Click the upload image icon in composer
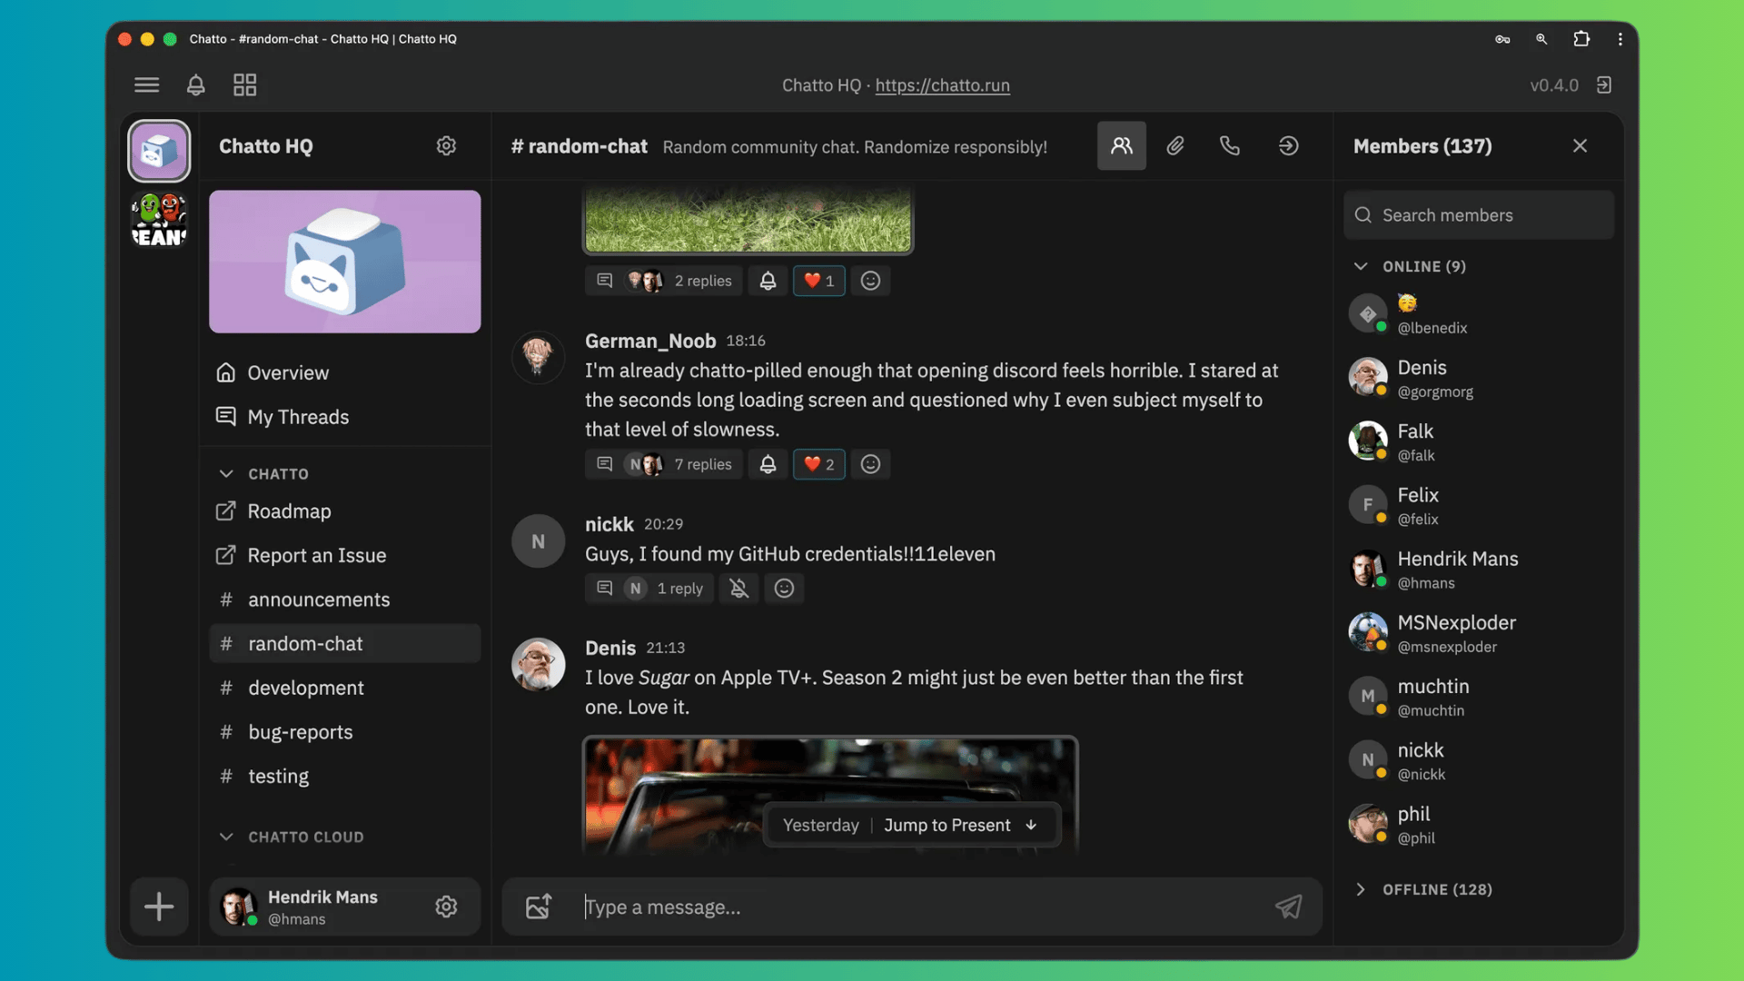 539,907
